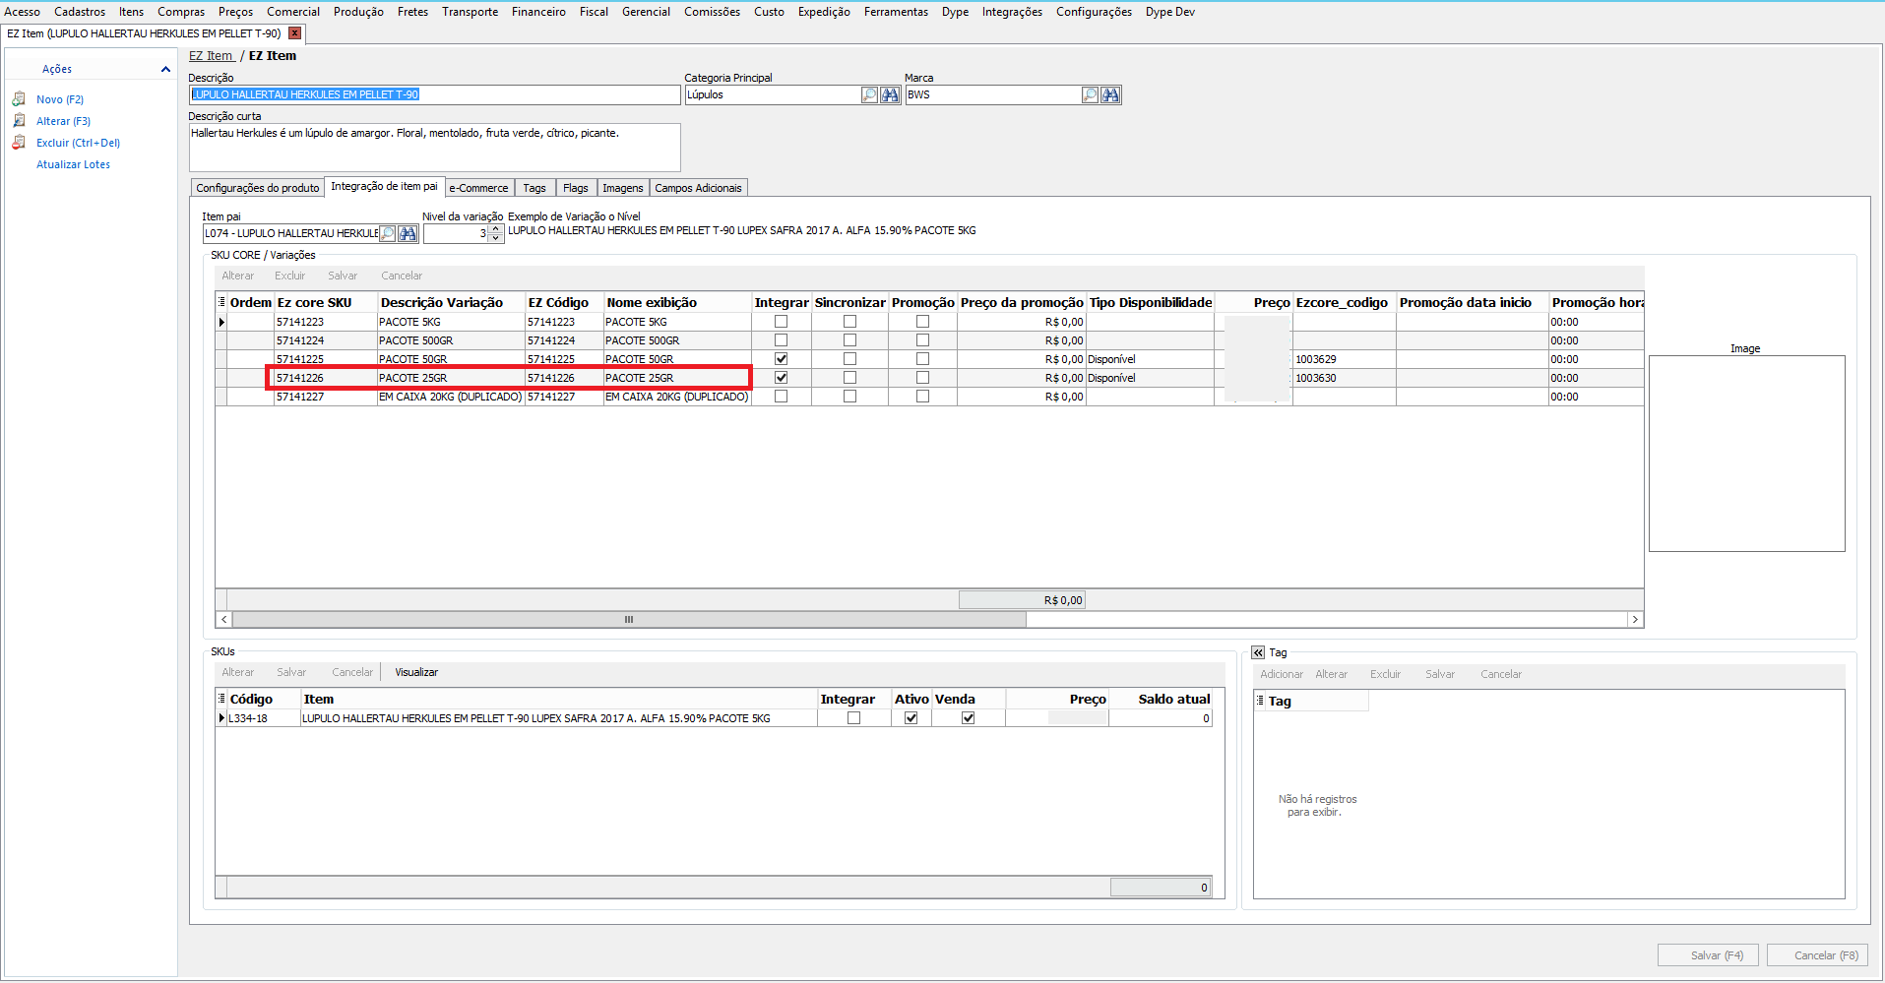The width and height of the screenshot is (1885, 983).
Task: Click the Novo (F2) document icon
Action: pos(19,99)
